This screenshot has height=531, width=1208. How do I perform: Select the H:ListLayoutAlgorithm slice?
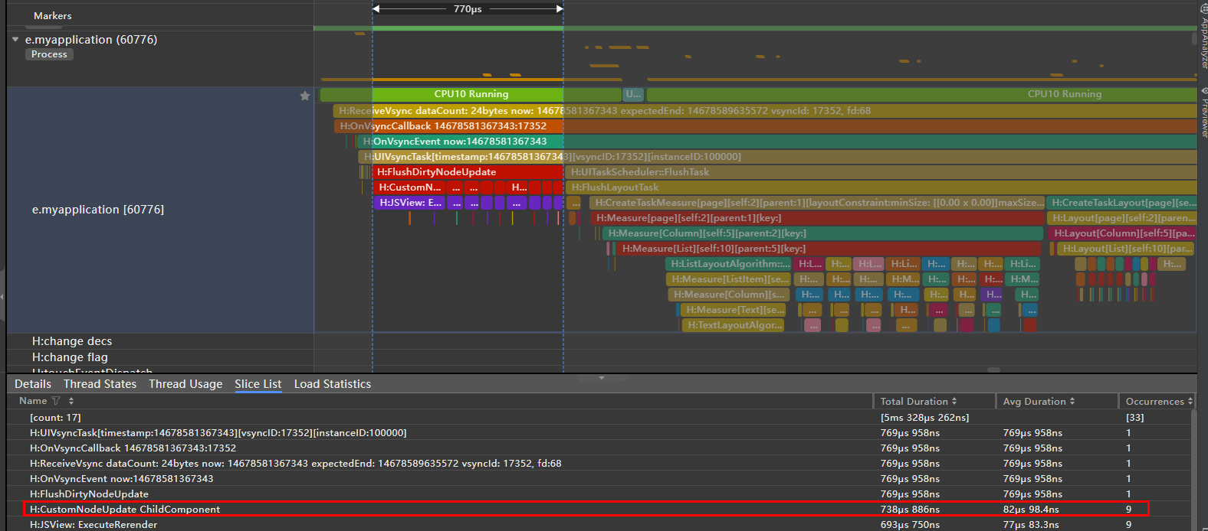point(729,264)
